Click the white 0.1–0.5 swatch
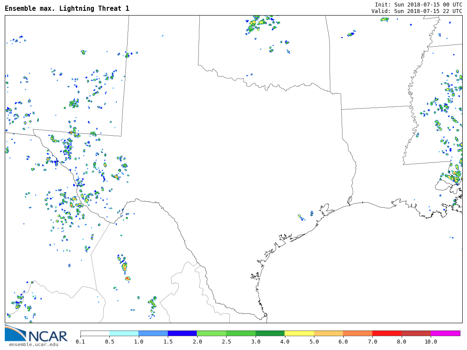 [x=95, y=334]
